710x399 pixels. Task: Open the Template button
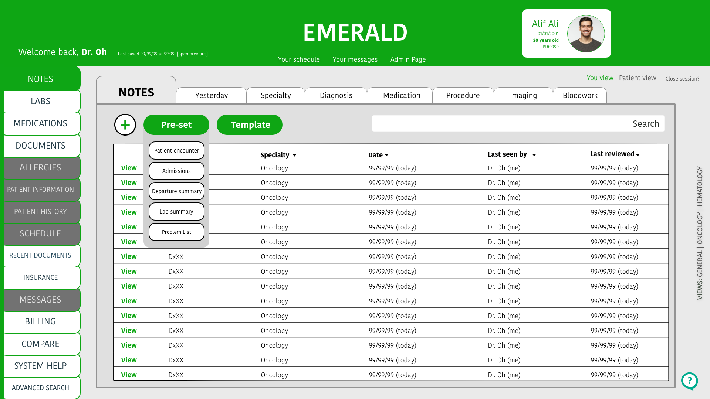pos(250,125)
